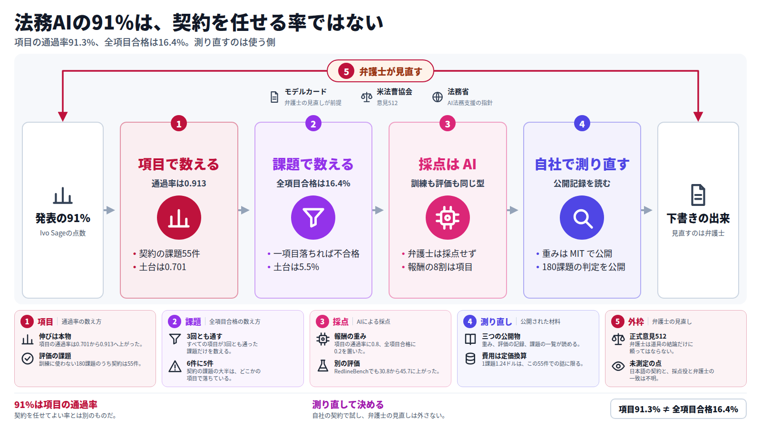This screenshot has height=428, width=761.
Task: Click the main title 法務AIの91%は、契約を任せる率ではない
Action: tap(199, 22)
